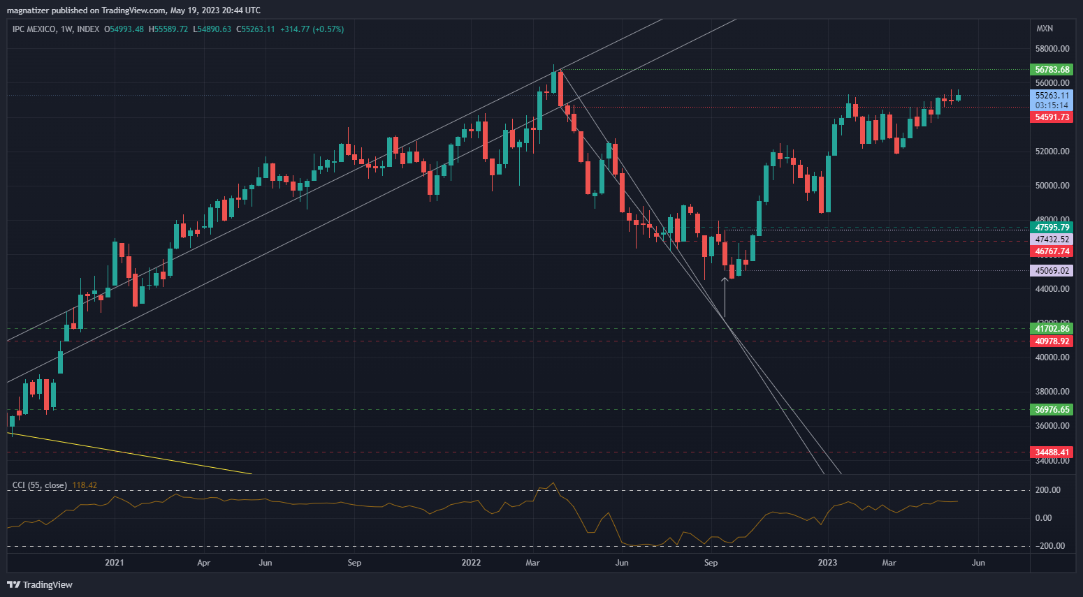
Task: Click the red 40978.92 level label
Action: (1052, 341)
